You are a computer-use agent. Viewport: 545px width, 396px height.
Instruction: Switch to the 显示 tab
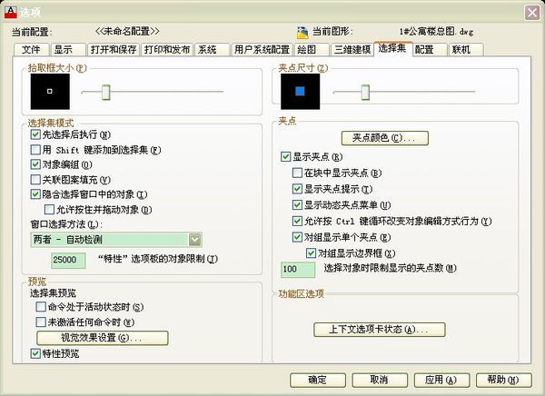coord(68,49)
